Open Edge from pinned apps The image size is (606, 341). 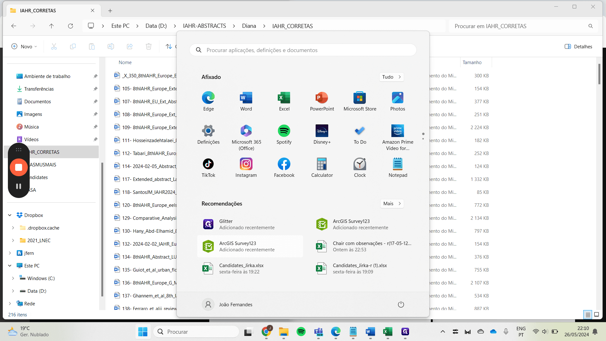(208, 101)
